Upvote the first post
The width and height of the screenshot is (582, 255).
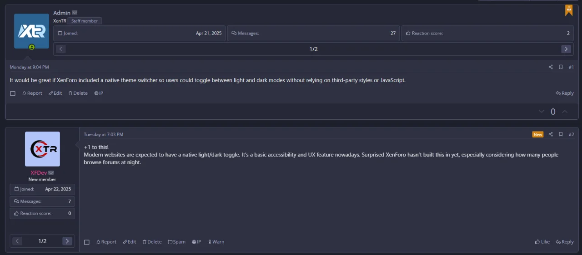[565, 112]
